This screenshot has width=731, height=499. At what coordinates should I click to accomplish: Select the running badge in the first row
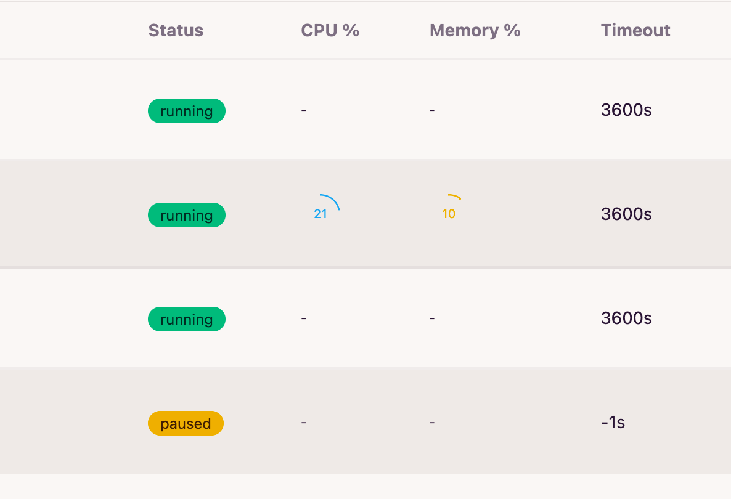coord(187,111)
